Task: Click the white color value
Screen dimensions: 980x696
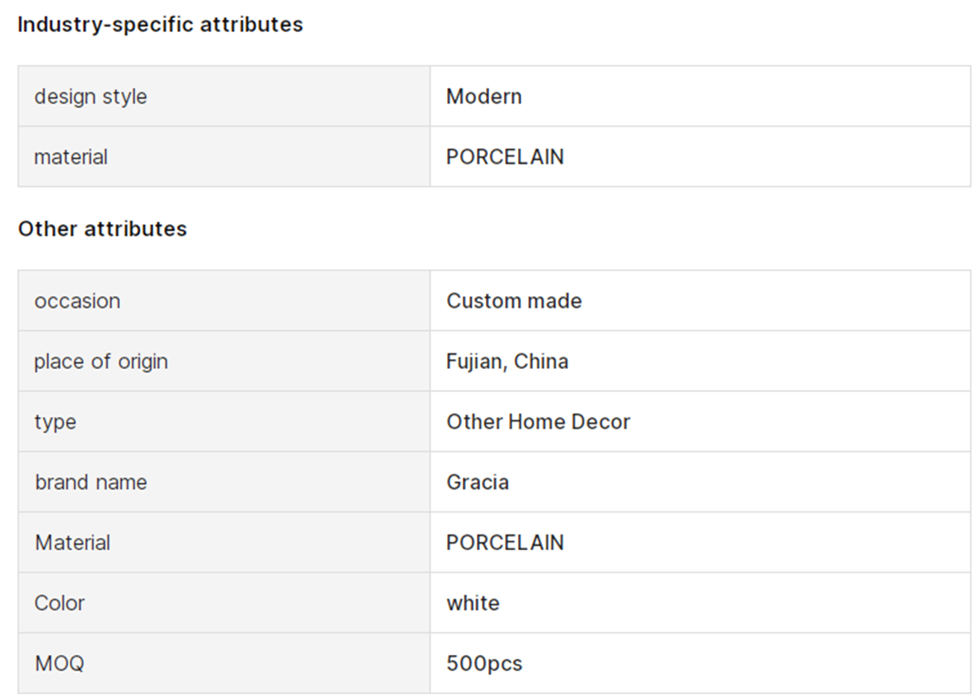Action: tap(474, 603)
